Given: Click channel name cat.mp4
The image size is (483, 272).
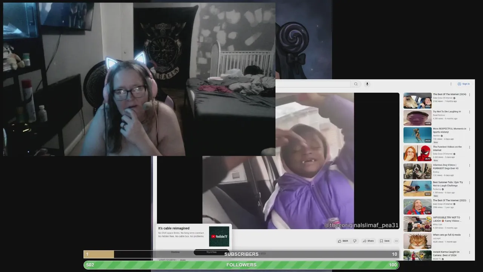Looking at the screenshot, I should (437, 238).
